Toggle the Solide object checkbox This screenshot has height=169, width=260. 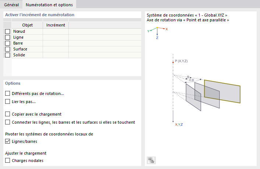coord(7,55)
